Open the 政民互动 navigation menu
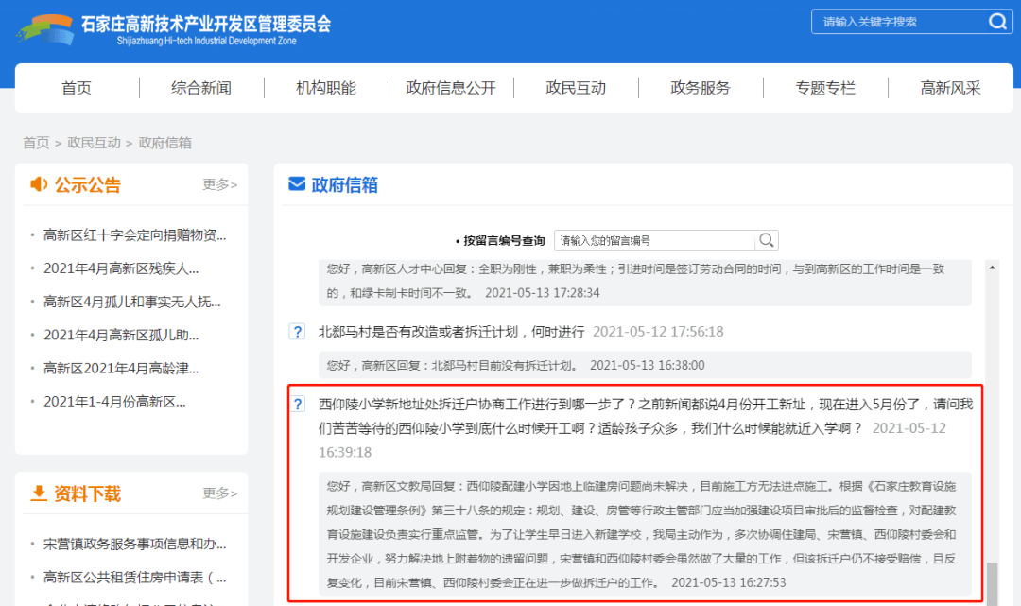The height and width of the screenshot is (606, 1021). [x=576, y=88]
